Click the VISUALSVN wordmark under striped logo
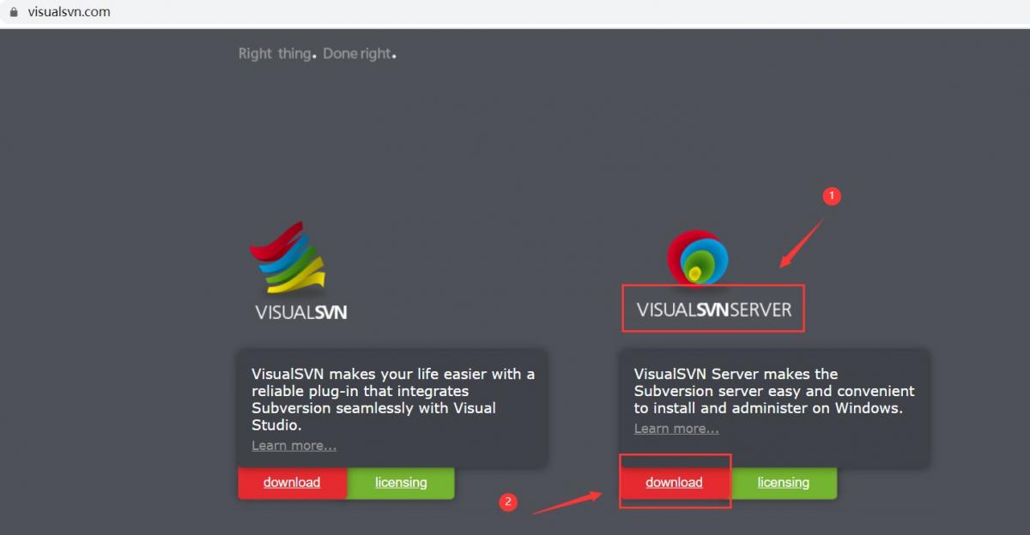 [x=301, y=312]
